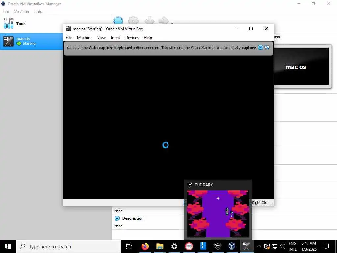Click the THE DARK preview title
Viewport: 337px width, 253px height.
point(203,185)
